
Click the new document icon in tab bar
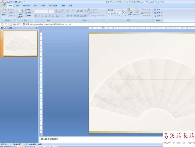point(2,24)
